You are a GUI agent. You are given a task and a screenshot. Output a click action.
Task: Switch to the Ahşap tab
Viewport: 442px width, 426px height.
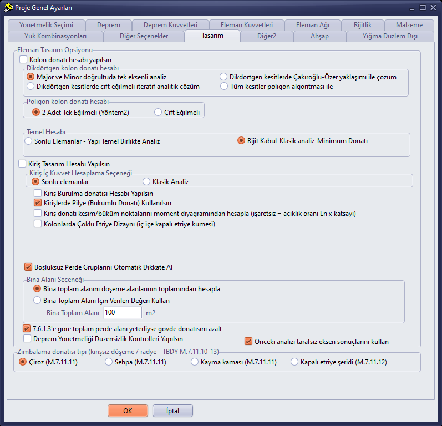[x=319, y=36]
